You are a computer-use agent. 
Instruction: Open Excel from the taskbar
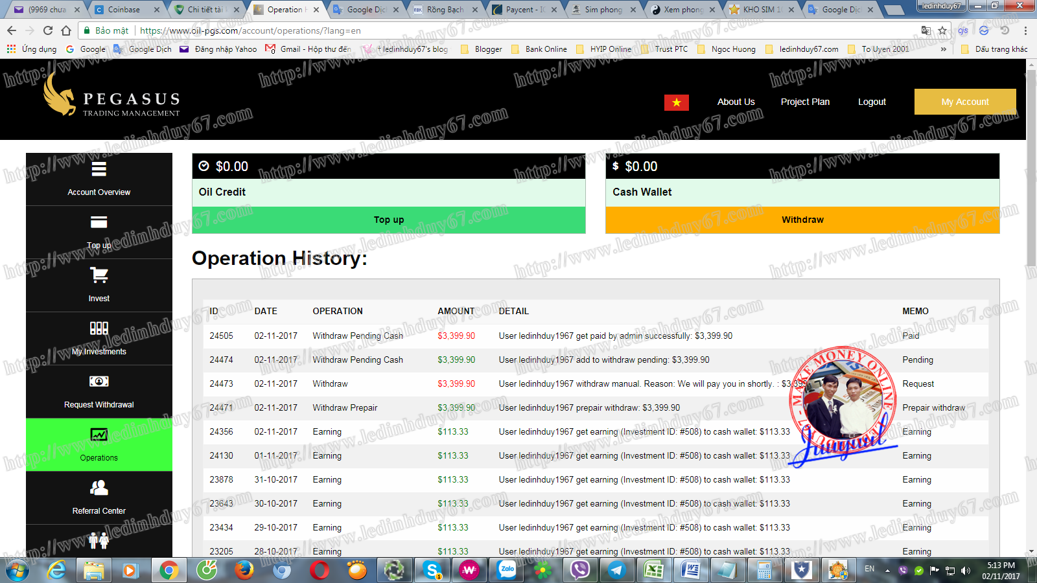(x=653, y=570)
